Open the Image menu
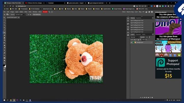The width and height of the screenshot is (184, 103). point(12,12)
